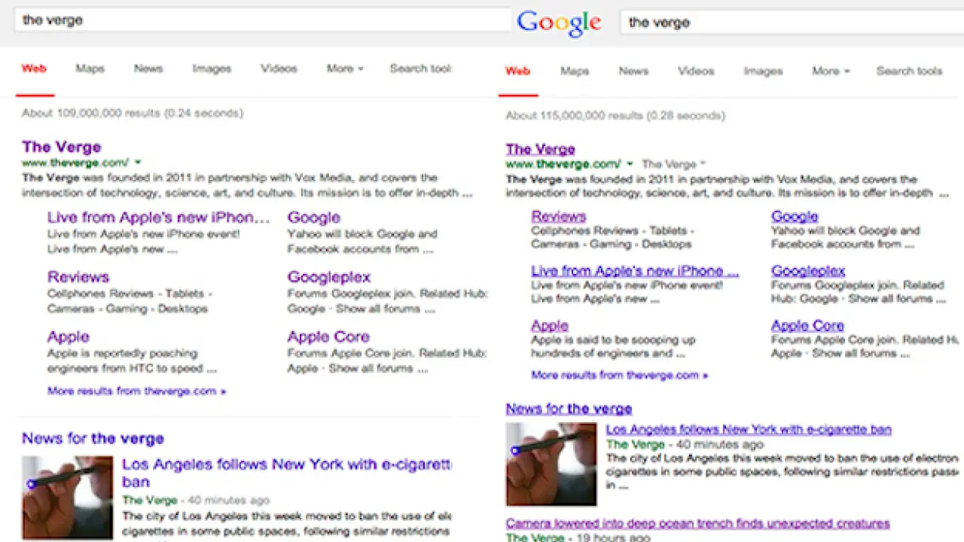964x542 pixels.
Task: Click the e-cigarette thumbnail in the left pane
Action: point(67,497)
